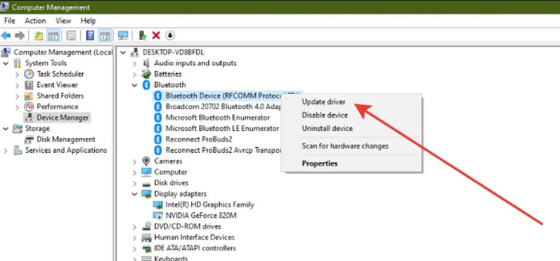Click Scan for hardware changes monitor icon
Viewport: 560px width, 261px height.
click(x=123, y=35)
